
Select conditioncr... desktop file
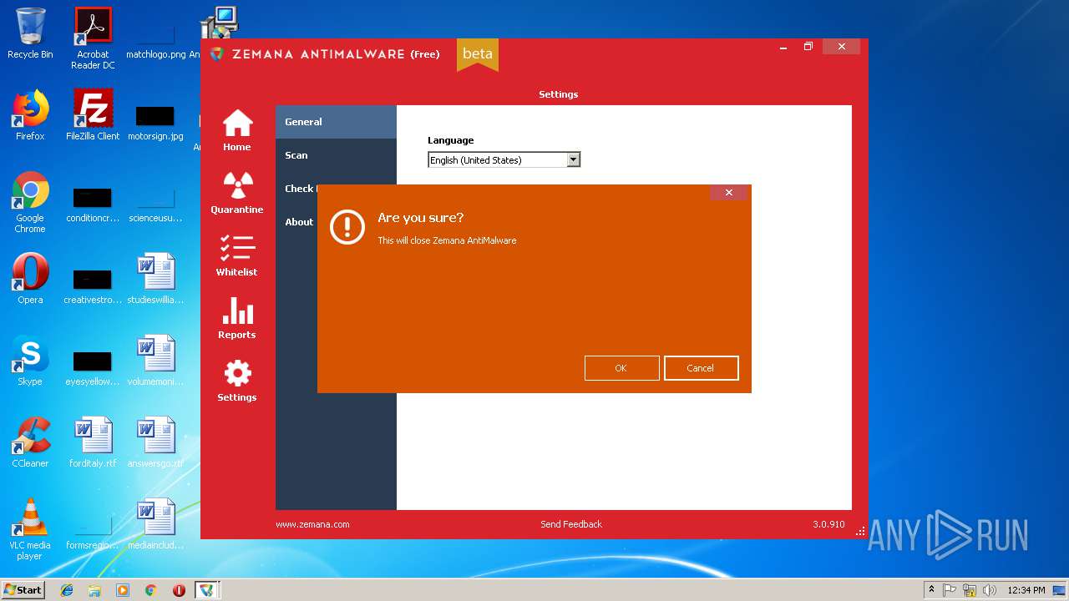click(x=93, y=205)
